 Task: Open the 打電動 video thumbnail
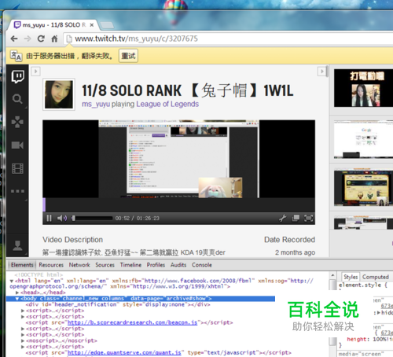pos(363,88)
